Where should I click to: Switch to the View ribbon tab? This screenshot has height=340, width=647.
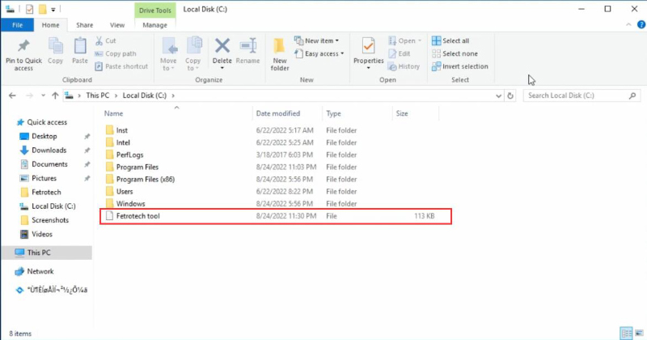coord(117,25)
